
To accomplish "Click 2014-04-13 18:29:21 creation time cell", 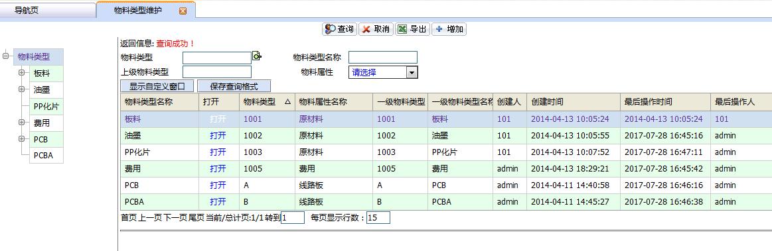I will tap(574, 168).
